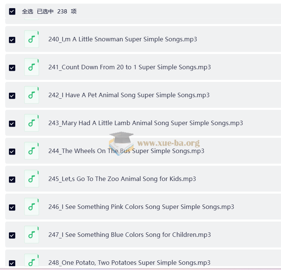Open file 245_Let,s Go To The Zoo
This screenshot has width=281, height=270.
[x=122, y=179]
